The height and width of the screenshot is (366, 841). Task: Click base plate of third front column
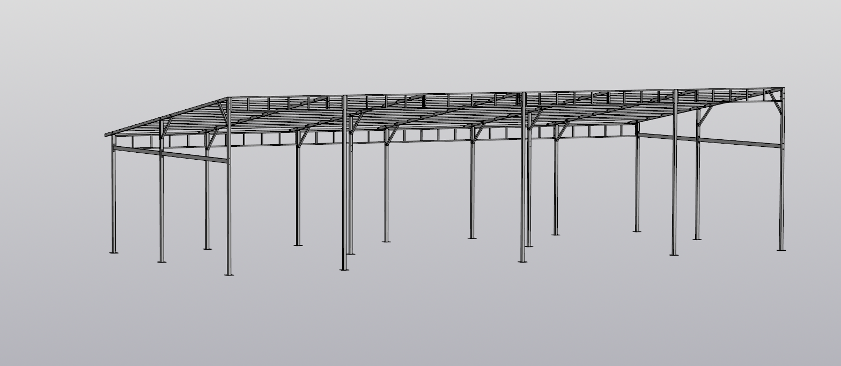click(x=522, y=262)
